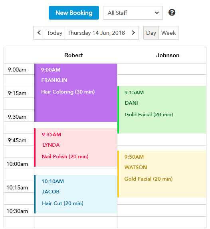Open Dani's 9:15AM Gold Facial booking
210x229 pixels.
click(x=162, y=110)
